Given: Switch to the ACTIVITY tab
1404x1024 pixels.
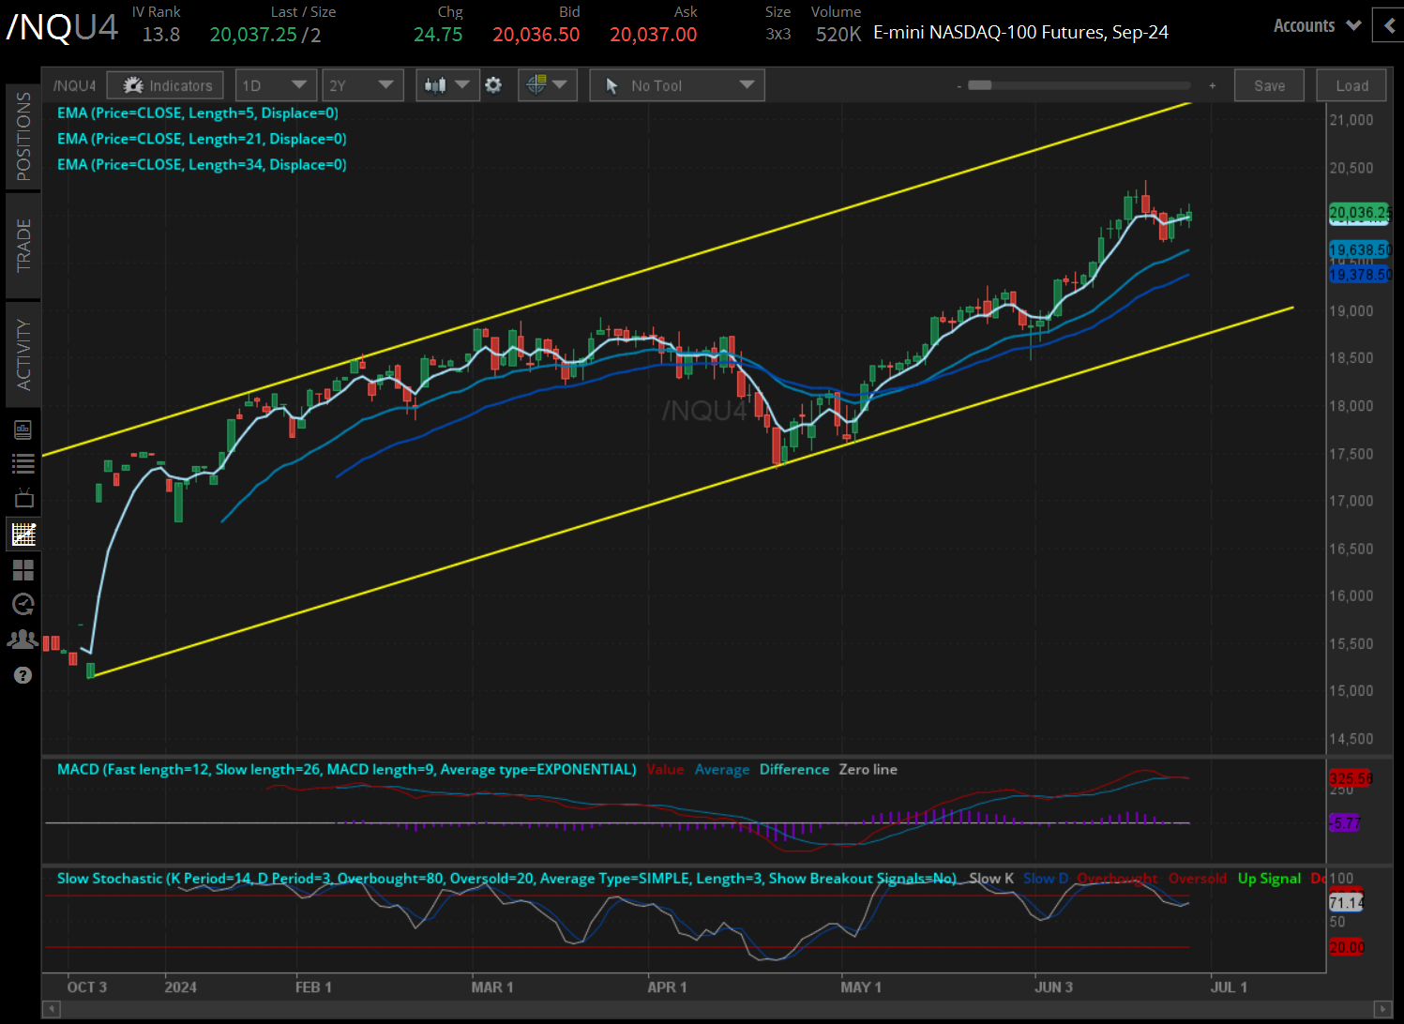Looking at the screenshot, I should [x=23, y=354].
